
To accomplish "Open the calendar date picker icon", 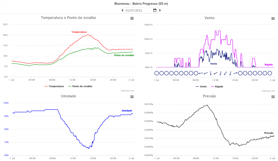I will coord(155,11).
